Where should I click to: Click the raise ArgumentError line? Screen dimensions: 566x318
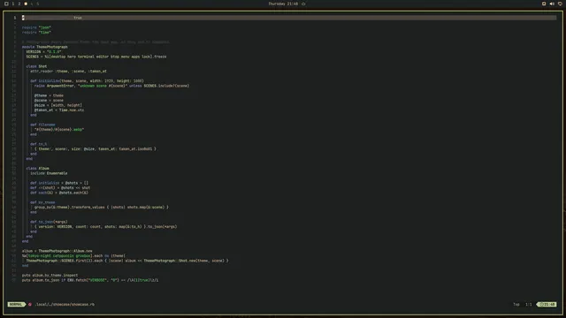[112, 86]
